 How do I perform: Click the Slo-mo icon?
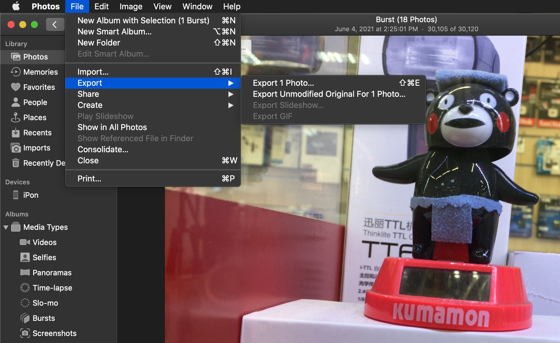pos(25,303)
